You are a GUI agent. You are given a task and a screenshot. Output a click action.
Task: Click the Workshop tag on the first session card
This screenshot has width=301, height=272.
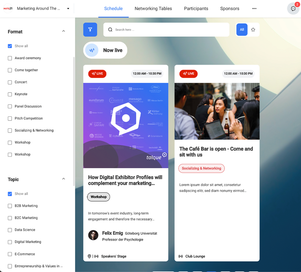[x=98, y=197]
